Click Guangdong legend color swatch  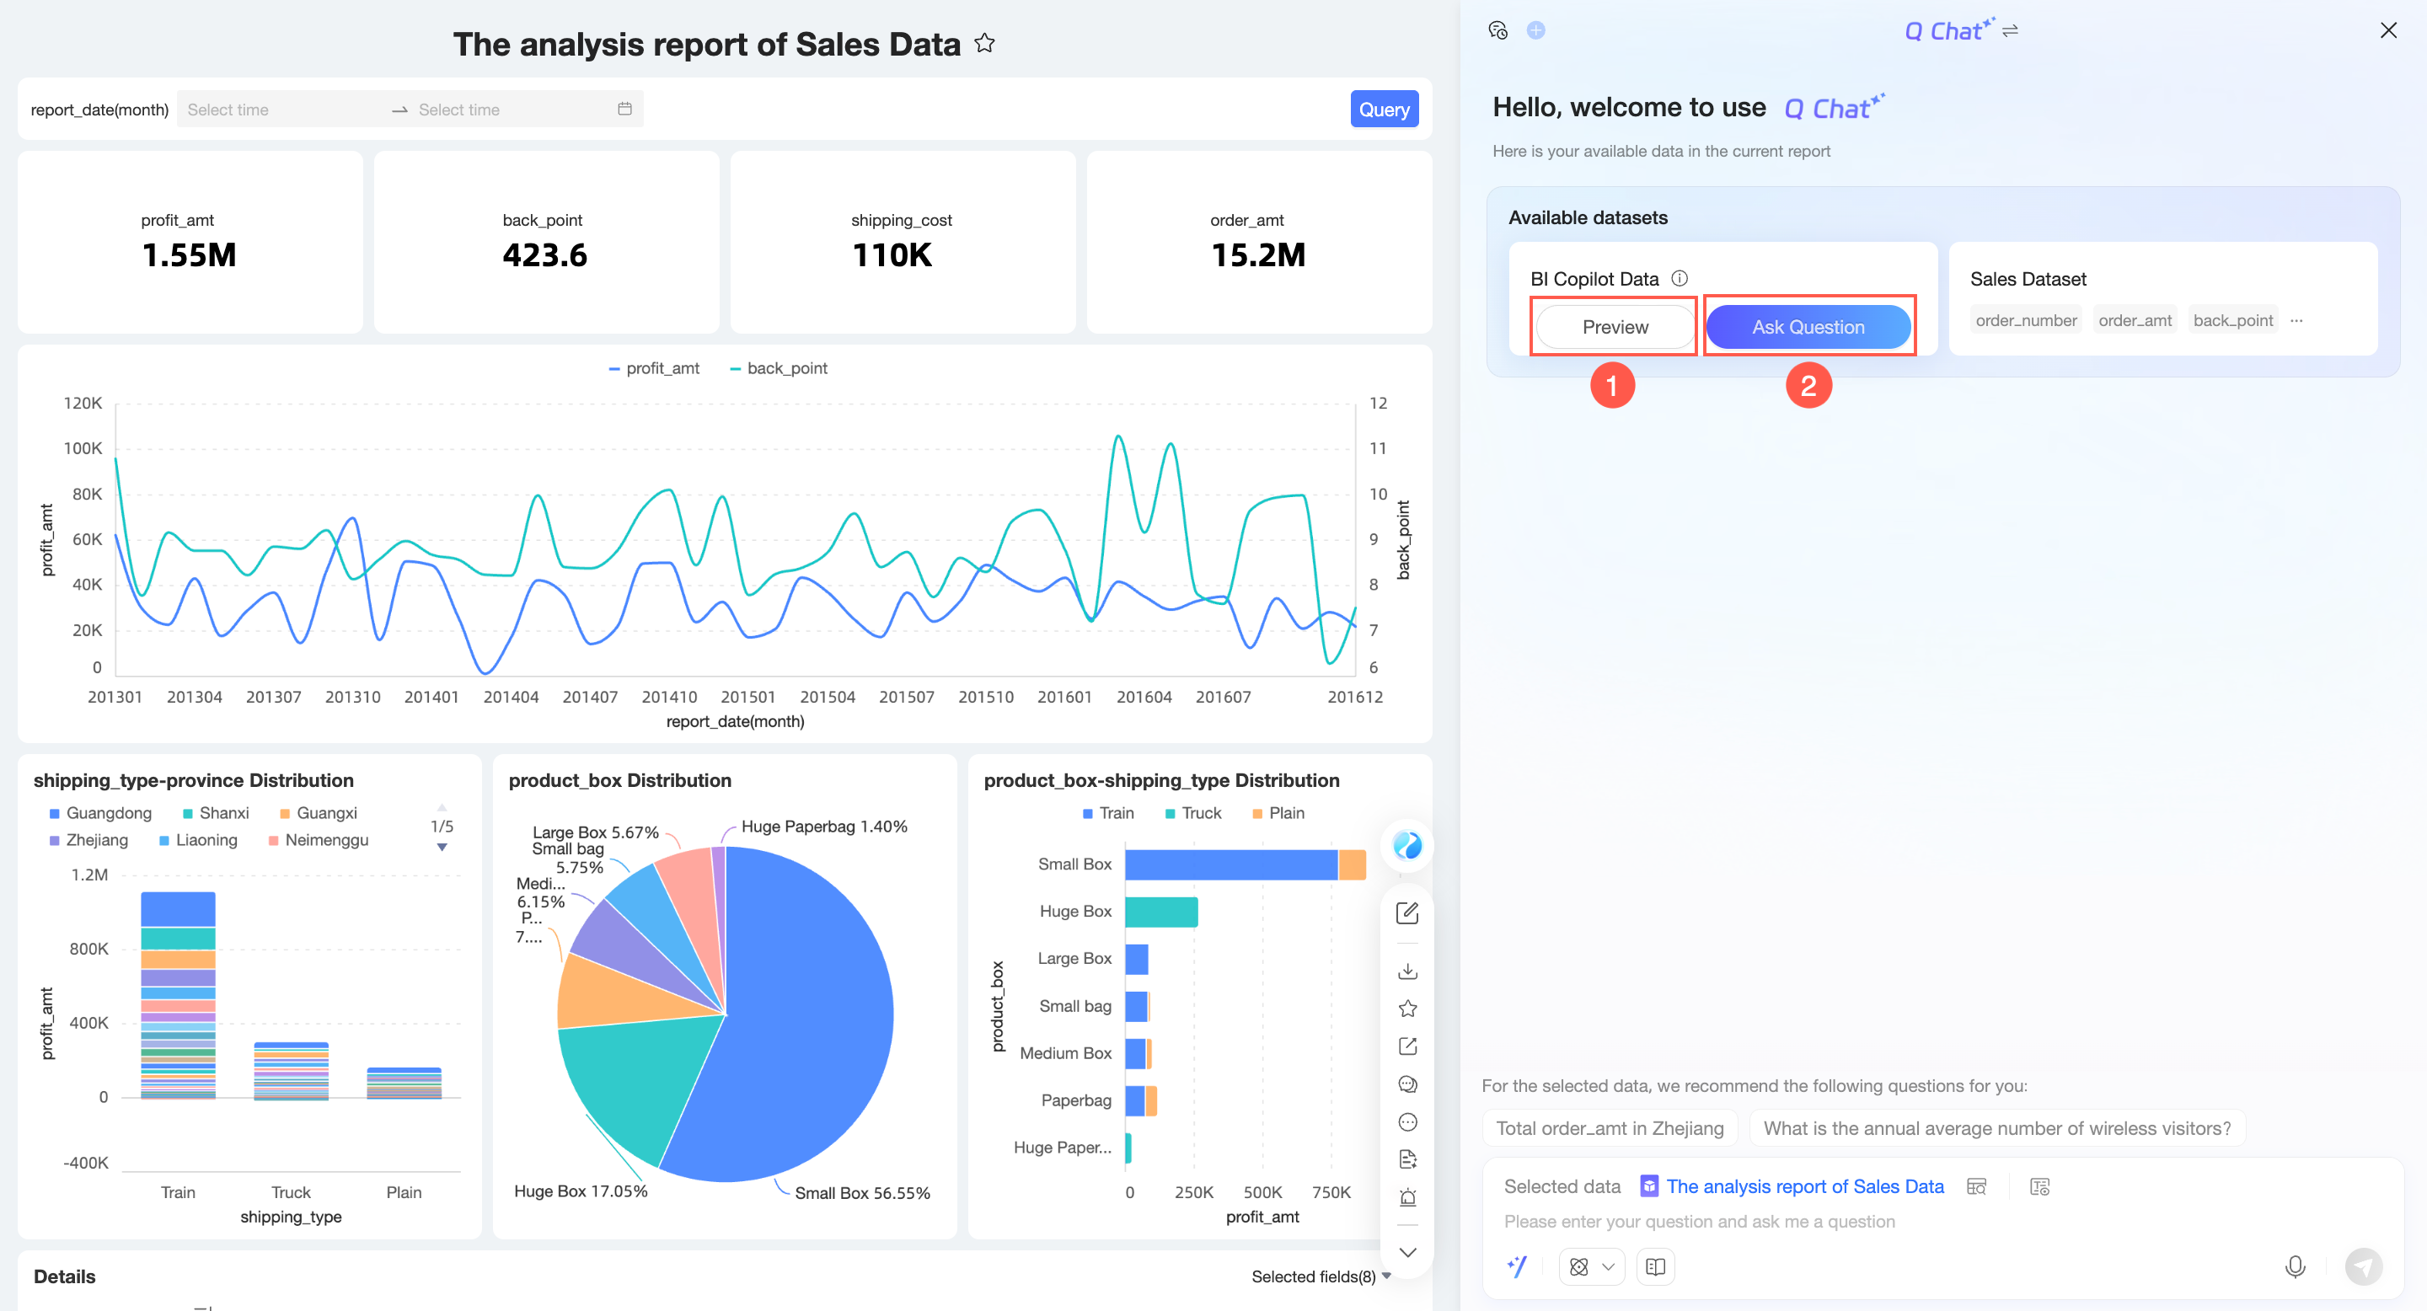tap(55, 814)
